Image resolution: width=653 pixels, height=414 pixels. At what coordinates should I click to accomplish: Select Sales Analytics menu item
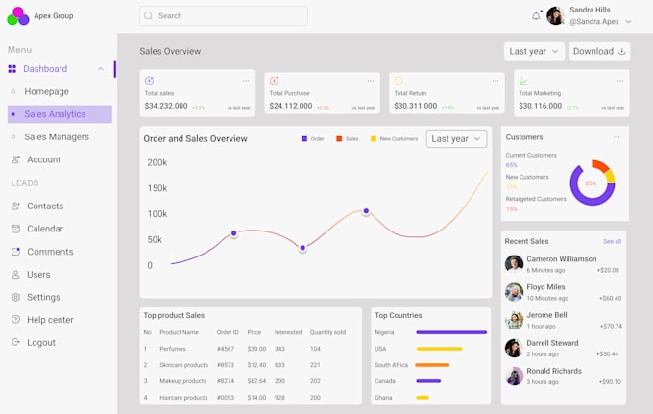[x=60, y=114]
